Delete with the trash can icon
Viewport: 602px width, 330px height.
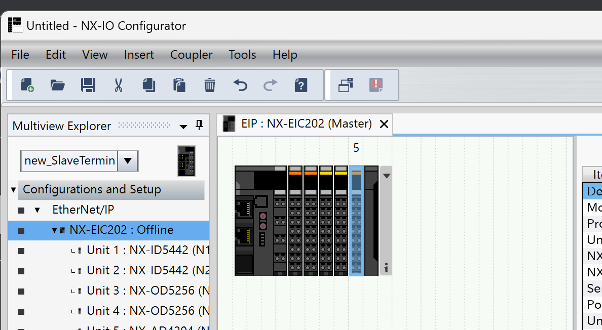click(x=210, y=85)
